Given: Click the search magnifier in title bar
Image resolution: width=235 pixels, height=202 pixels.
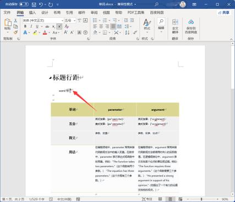Looking at the screenshot, I should (x=156, y=4).
